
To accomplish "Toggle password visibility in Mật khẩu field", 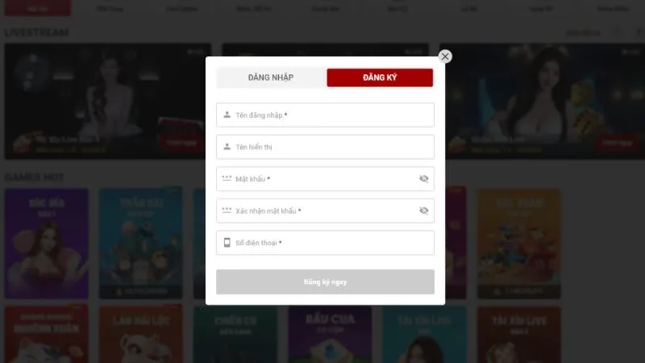I will [x=424, y=178].
